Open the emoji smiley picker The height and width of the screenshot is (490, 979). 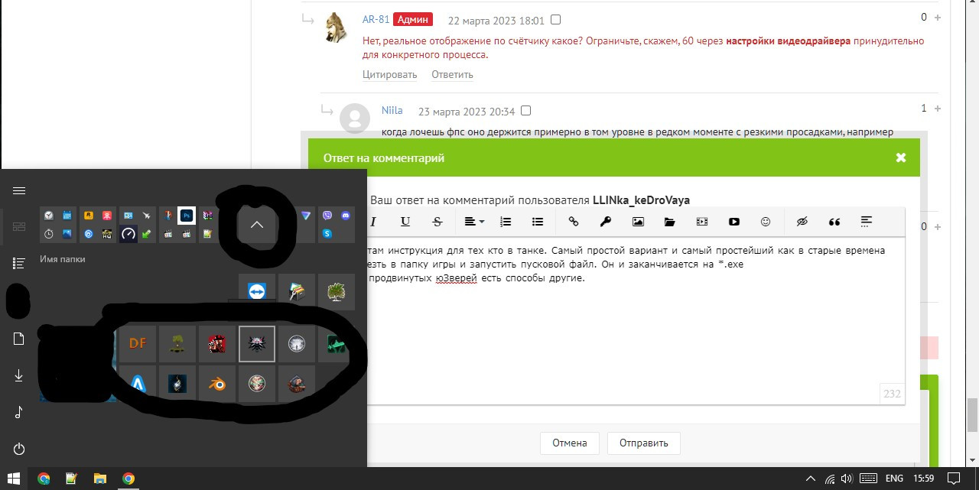pyautogui.click(x=766, y=222)
